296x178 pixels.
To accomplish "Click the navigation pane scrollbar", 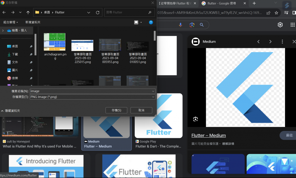I will [36, 45].
